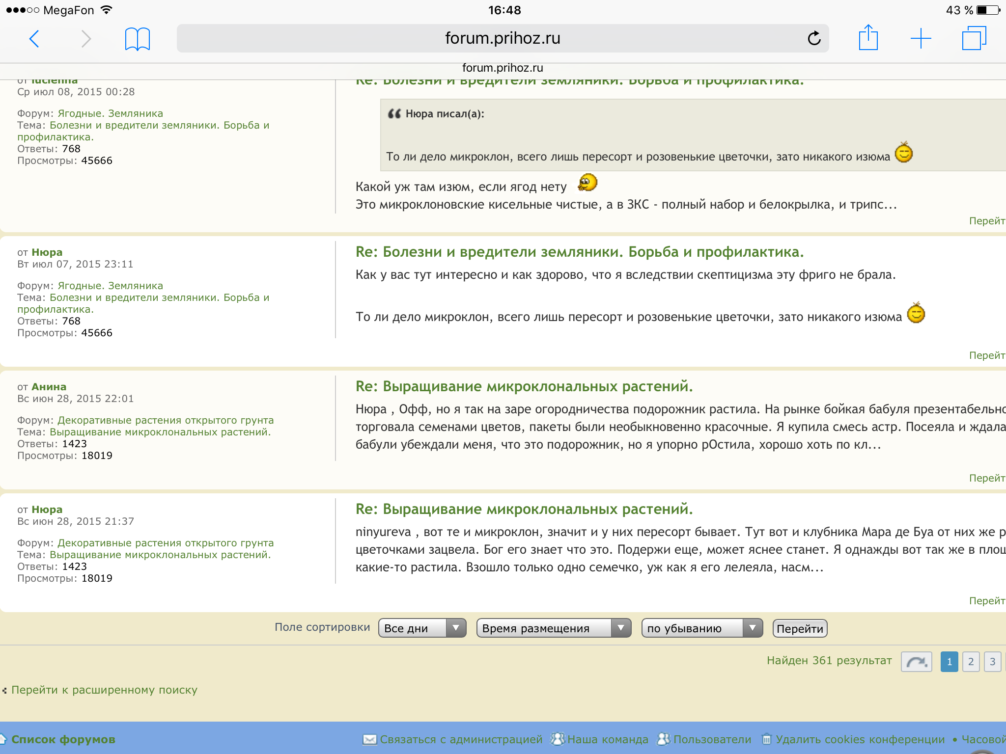Image resolution: width=1006 pixels, height=754 pixels.
Task: Tap the forum.prihoz.ru address bar
Action: click(x=502, y=38)
